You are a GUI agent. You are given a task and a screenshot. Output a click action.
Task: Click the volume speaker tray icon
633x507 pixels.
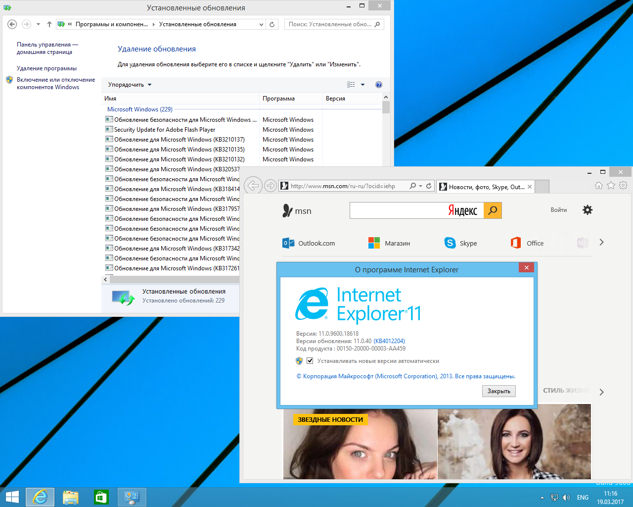point(566,498)
